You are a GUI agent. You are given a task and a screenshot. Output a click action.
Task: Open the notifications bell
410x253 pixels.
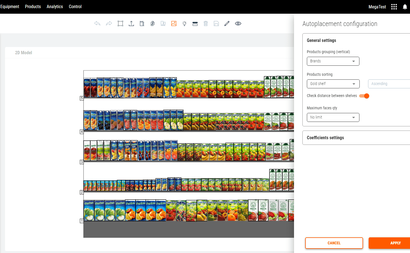click(405, 7)
